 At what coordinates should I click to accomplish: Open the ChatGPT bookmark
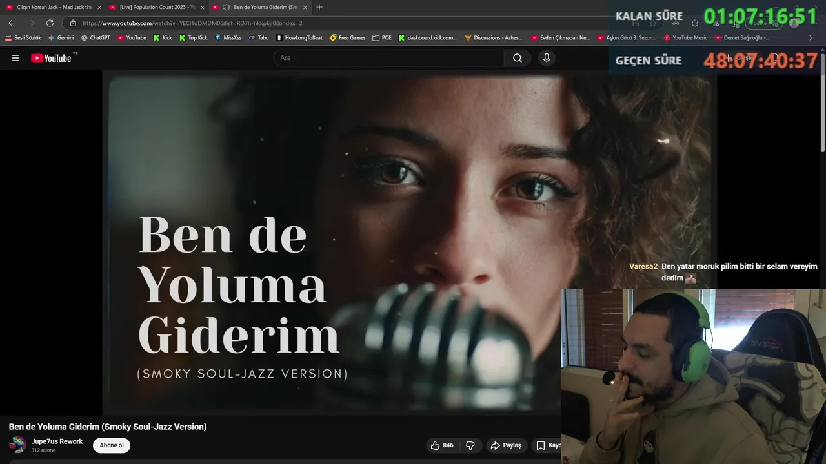pos(96,38)
